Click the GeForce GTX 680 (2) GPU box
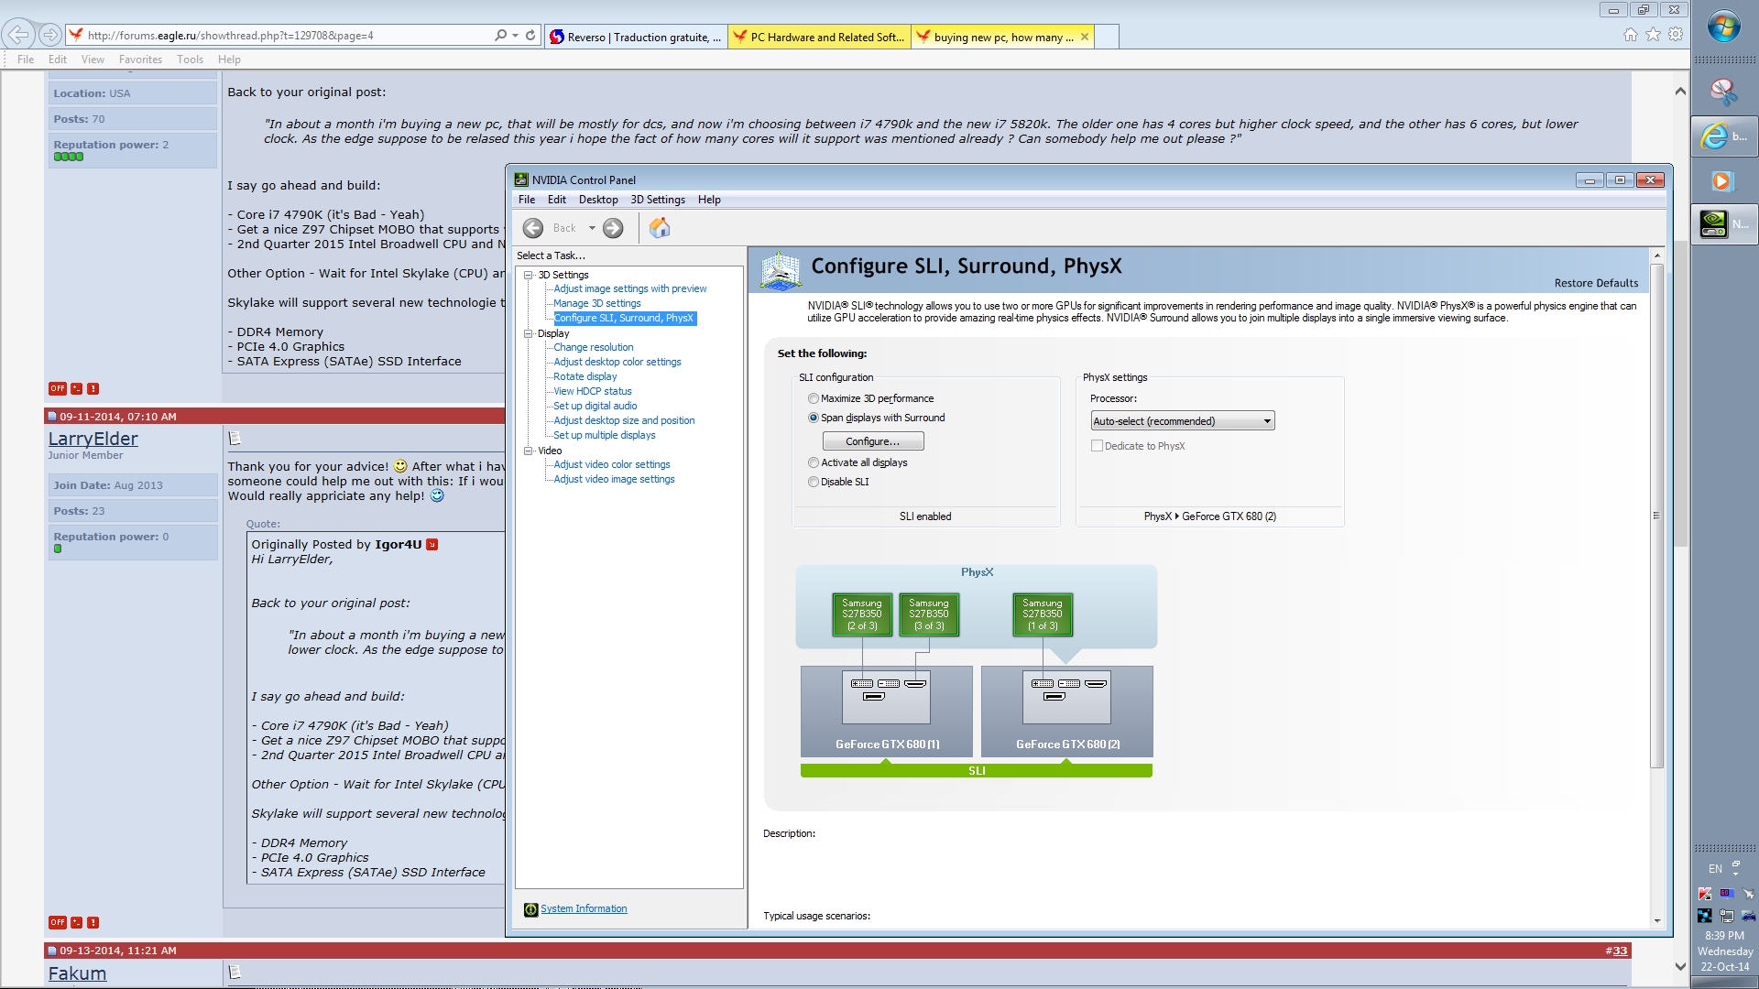The image size is (1759, 989). [1067, 711]
